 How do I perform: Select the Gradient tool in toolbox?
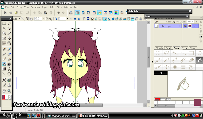point(4,69)
